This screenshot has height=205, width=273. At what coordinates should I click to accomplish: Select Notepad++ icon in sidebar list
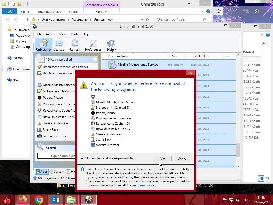pos(39,91)
